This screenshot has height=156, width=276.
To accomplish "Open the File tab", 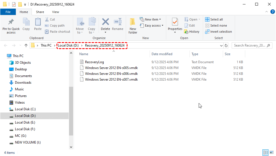I will point(8,12).
